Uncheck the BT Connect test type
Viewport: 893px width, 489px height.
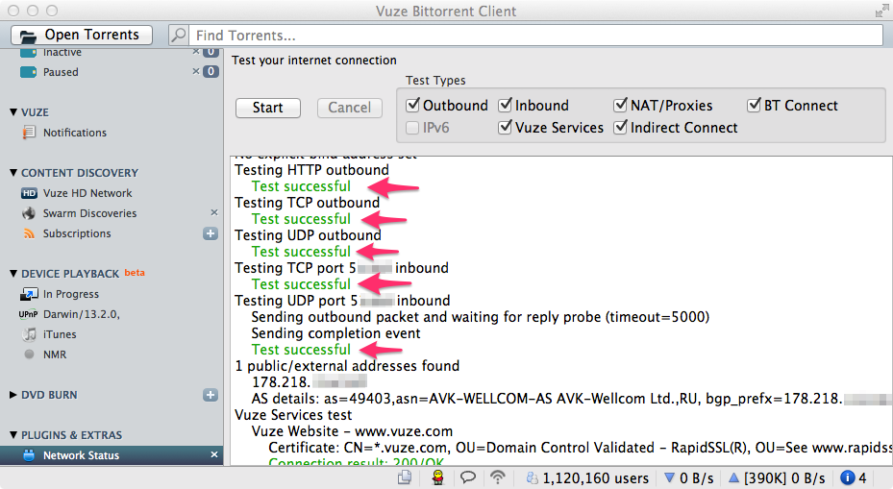(754, 105)
